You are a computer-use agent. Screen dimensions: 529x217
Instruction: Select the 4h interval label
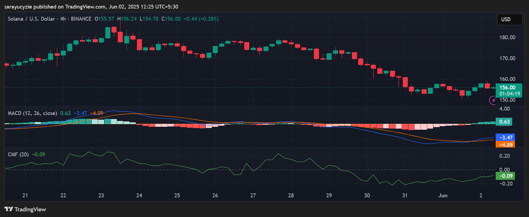click(x=63, y=19)
